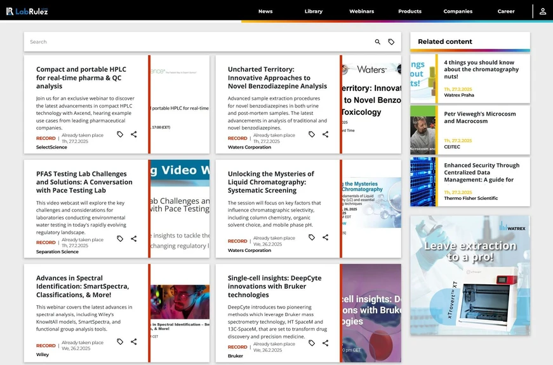This screenshot has height=365, width=553.
Task: Share the PFAS Testing Lab Challenges webinar
Action: click(134, 239)
